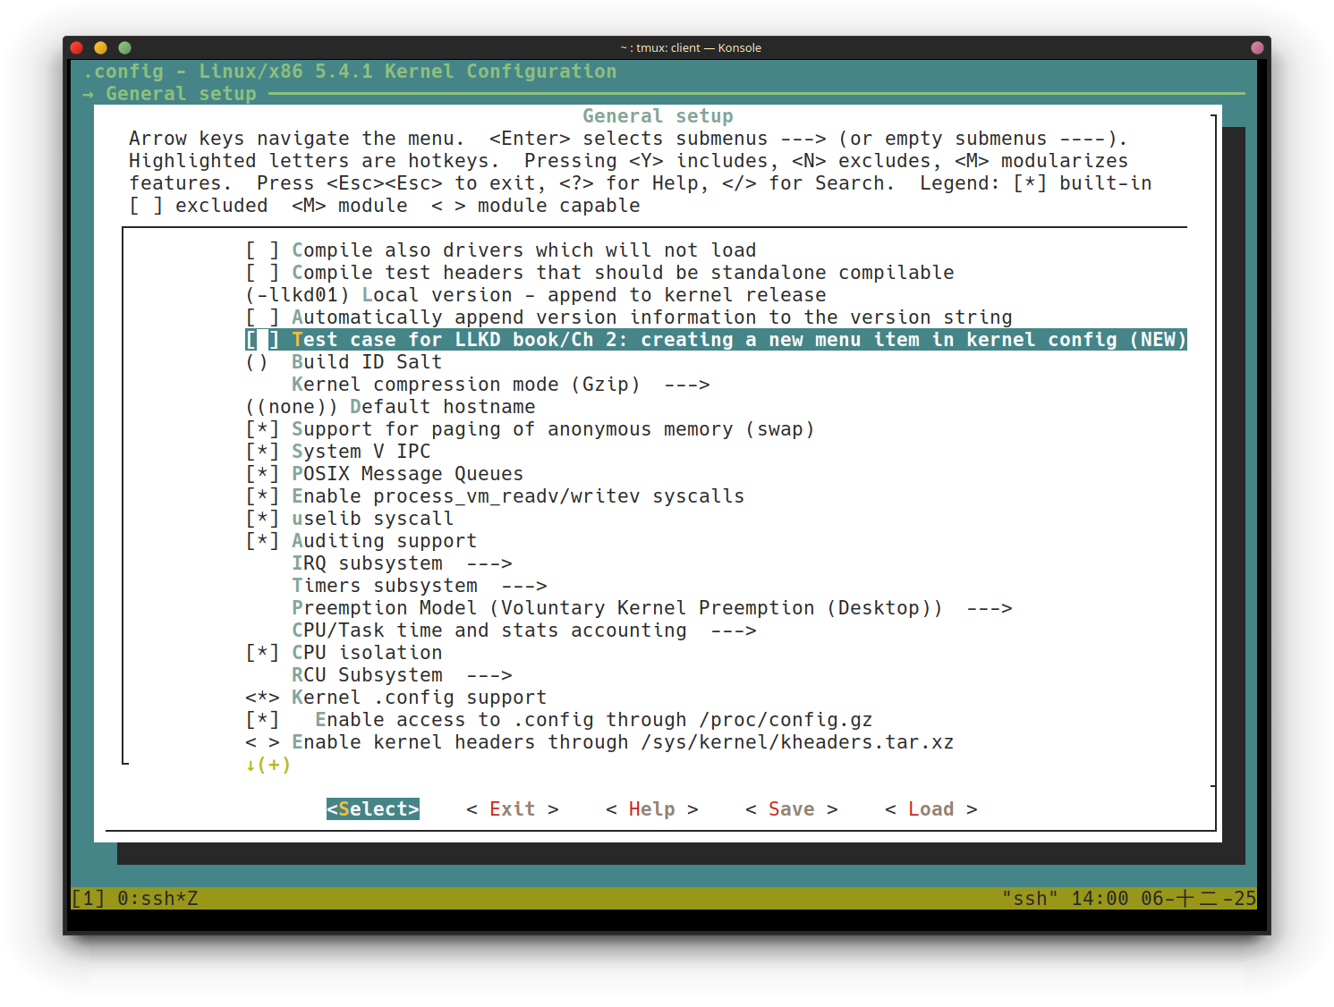The width and height of the screenshot is (1334, 1007).
Task: Click the yellow minimize dot in title bar
Action: [100, 47]
